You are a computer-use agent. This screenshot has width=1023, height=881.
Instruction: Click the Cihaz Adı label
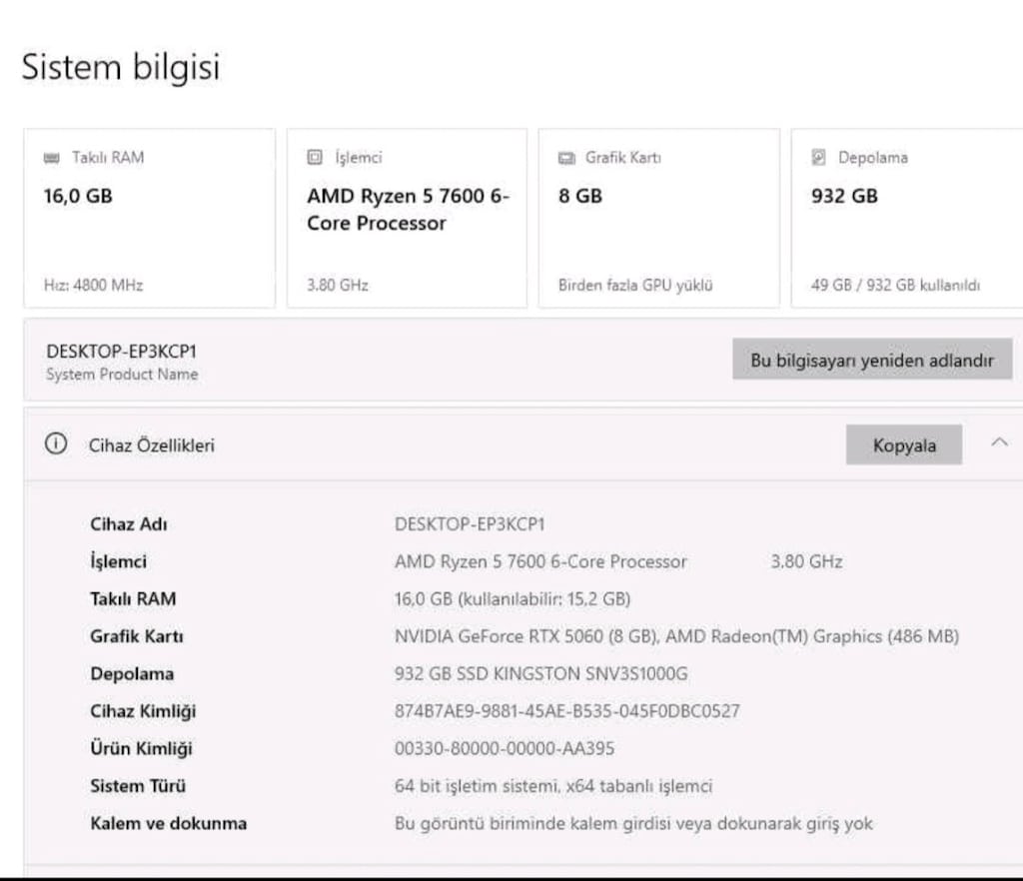coord(129,524)
